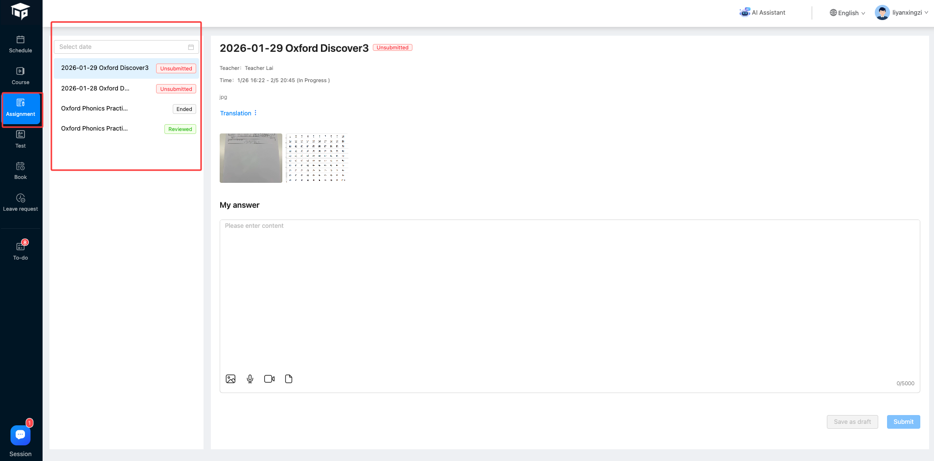Open the Test section in sidebar
Image resolution: width=934 pixels, height=461 pixels.
pos(21,139)
